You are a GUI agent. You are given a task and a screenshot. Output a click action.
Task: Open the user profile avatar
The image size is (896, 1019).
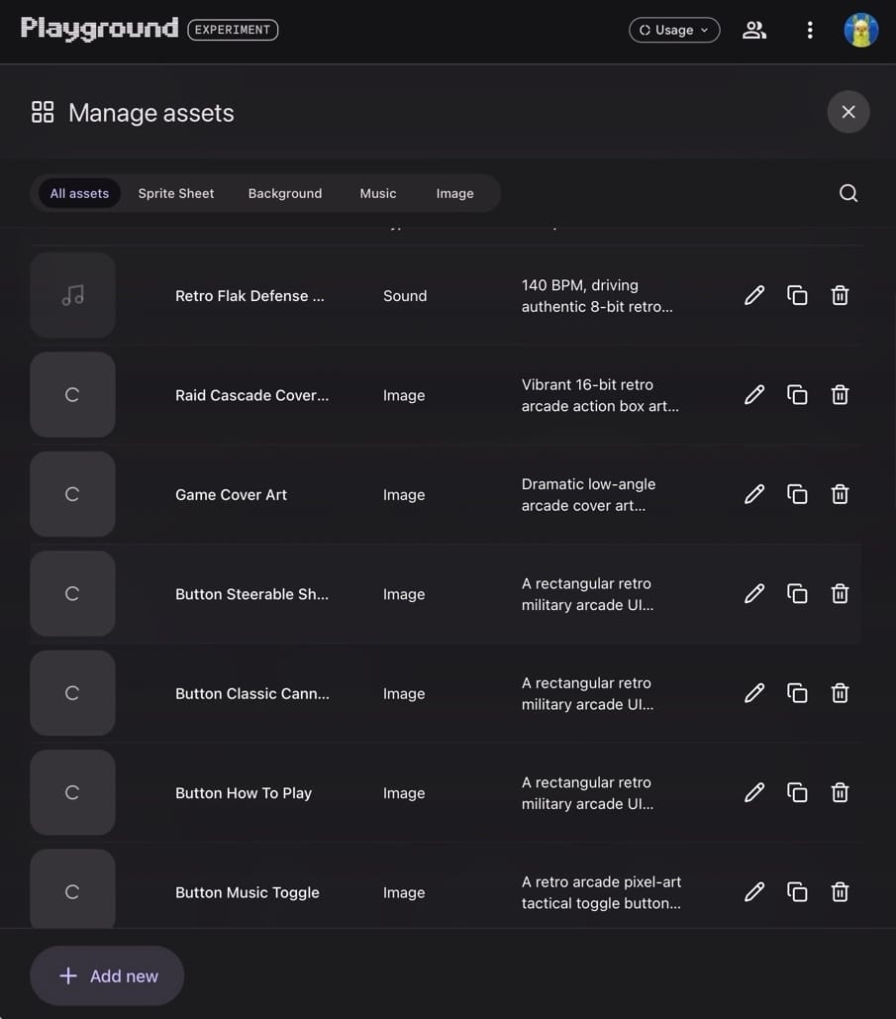coord(861,30)
